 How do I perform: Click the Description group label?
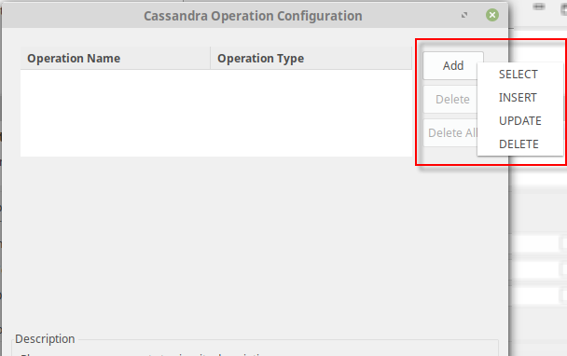pos(45,338)
